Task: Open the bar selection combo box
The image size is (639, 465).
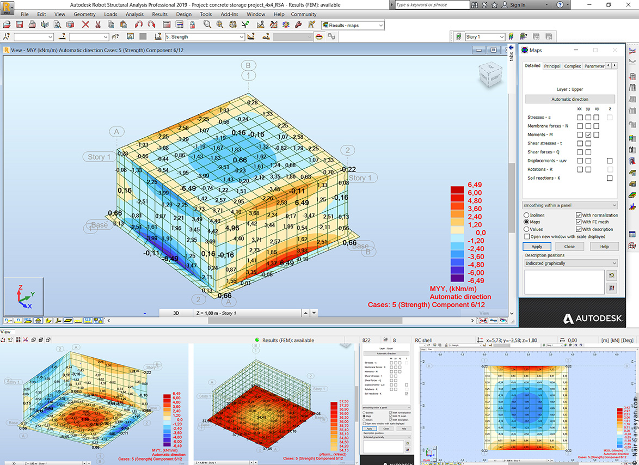Action: coord(89,36)
